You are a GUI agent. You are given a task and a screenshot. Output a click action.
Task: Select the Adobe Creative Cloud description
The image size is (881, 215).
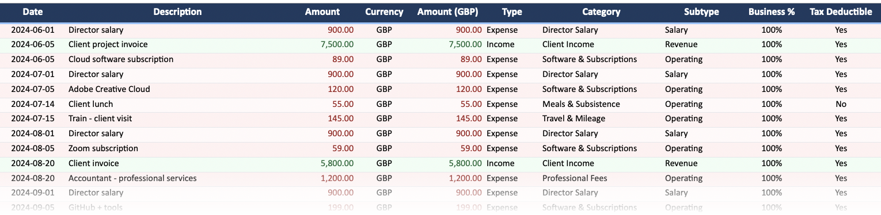[109, 89]
